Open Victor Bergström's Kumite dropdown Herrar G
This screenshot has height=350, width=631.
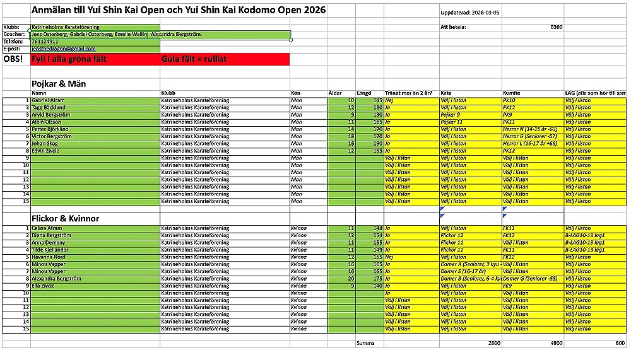[532, 136]
